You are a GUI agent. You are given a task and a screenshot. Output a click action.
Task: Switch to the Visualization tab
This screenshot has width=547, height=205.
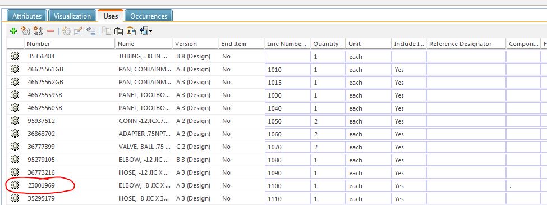72,16
